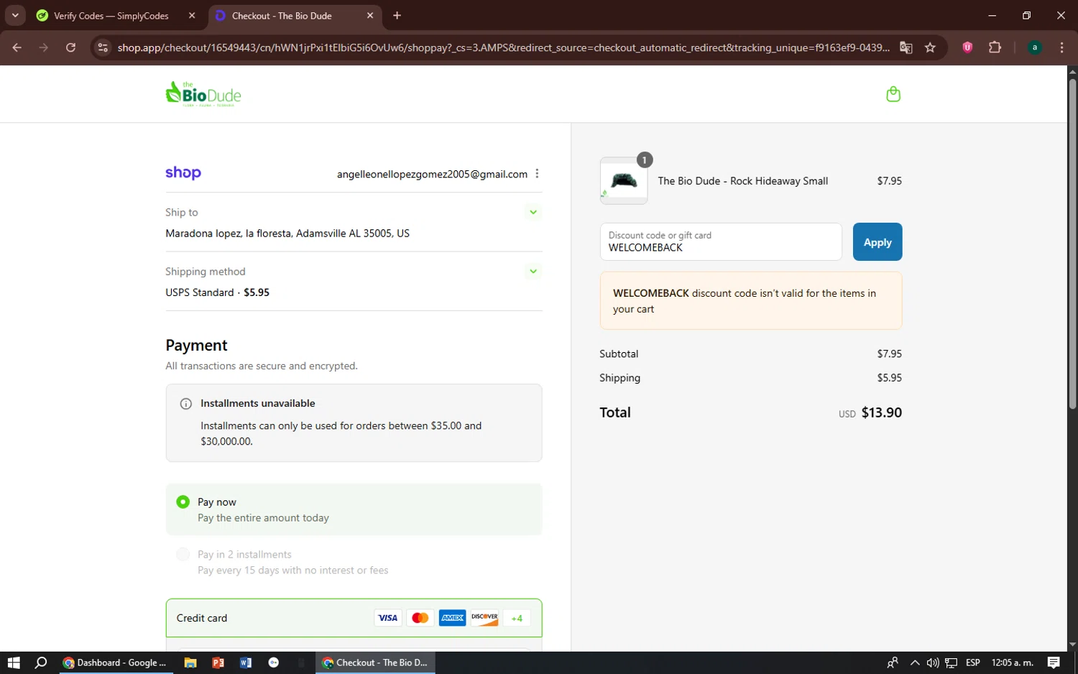Click the USPS Standard · $5.95 text
The width and height of the screenshot is (1078, 674).
point(217,292)
